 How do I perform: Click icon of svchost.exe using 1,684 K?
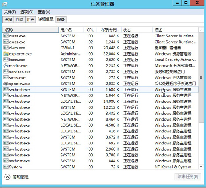[x=6, y=89]
